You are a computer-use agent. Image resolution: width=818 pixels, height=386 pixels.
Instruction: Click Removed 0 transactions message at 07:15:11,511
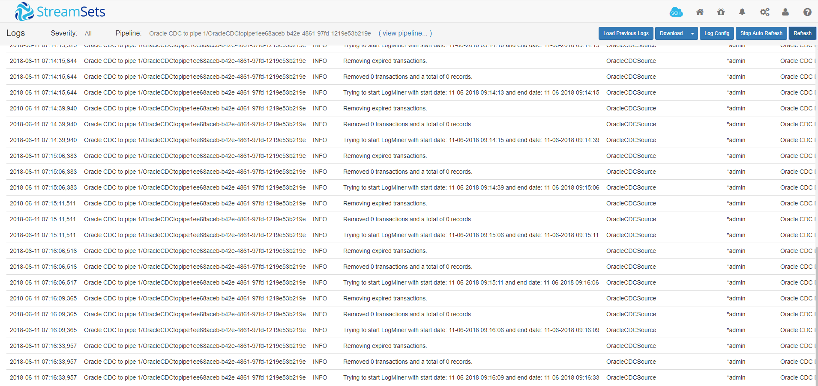pyautogui.click(x=408, y=219)
